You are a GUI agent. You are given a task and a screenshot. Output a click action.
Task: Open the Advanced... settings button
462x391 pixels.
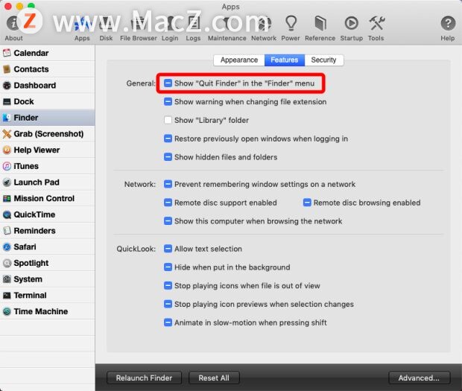tap(419, 378)
